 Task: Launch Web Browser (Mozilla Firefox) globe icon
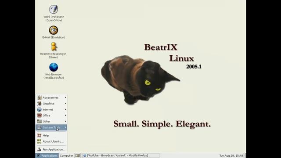(54, 67)
